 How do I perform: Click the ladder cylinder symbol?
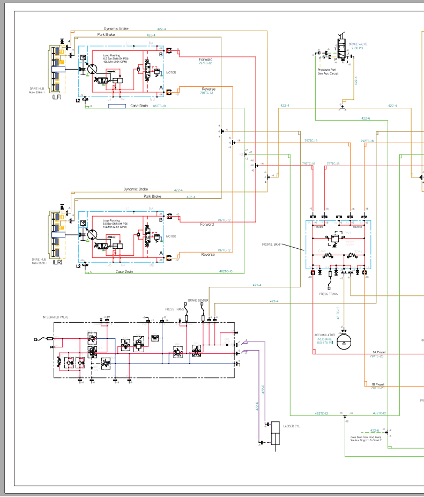[275, 436]
